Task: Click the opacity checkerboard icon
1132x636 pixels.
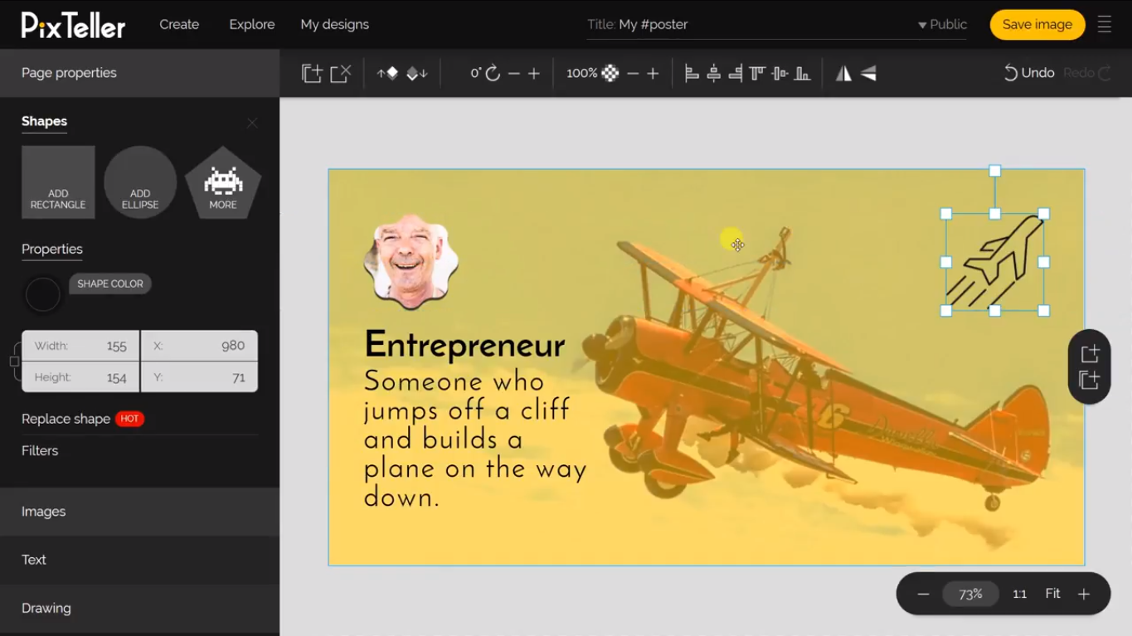Action: (610, 73)
